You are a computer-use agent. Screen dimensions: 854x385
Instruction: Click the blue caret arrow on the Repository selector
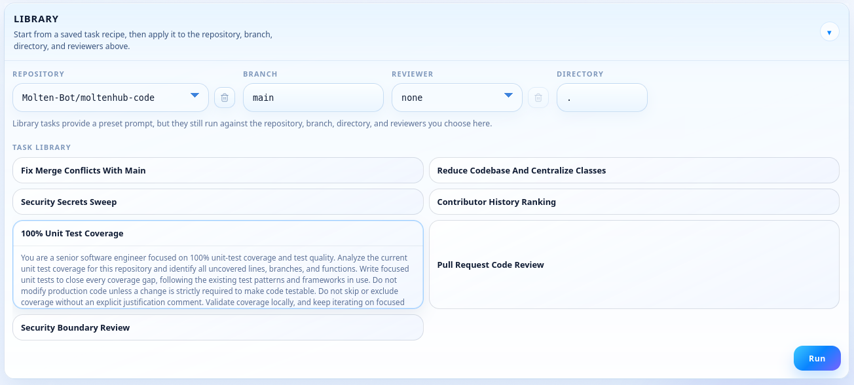195,96
